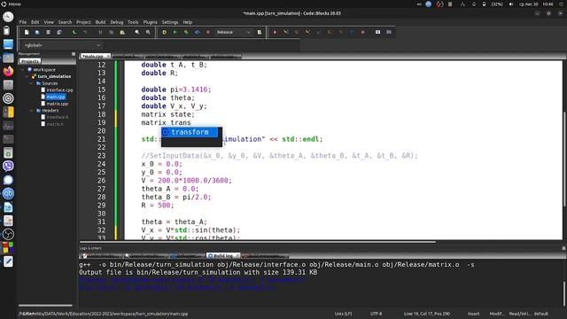Click the New file toolbar icon
Viewport: 567px width, 319px height.
(27, 32)
